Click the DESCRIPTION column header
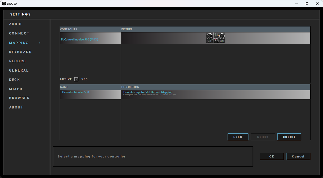 click(216, 87)
